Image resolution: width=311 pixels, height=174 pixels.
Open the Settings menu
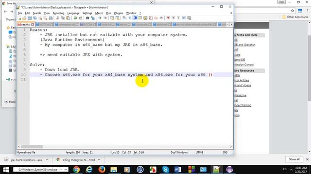click(x=87, y=13)
